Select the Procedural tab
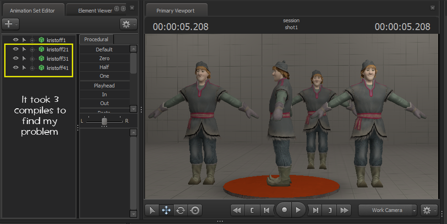The image size is (447, 224). tap(96, 40)
